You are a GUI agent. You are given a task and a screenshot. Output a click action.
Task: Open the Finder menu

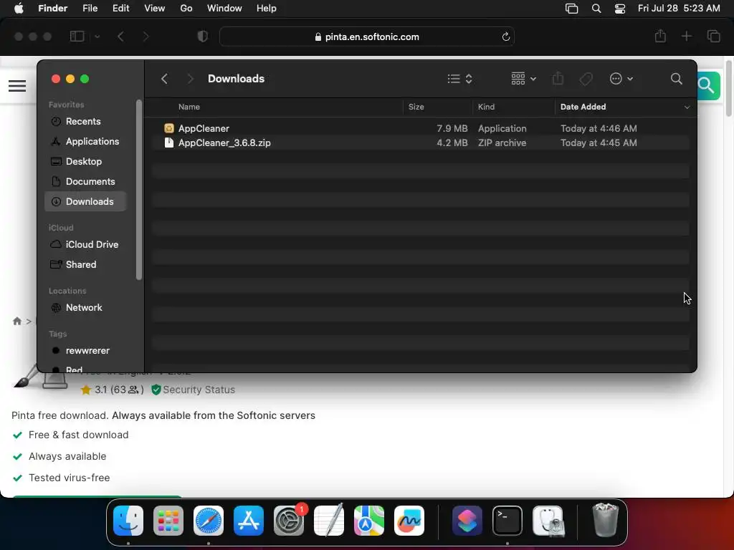click(x=53, y=8)
